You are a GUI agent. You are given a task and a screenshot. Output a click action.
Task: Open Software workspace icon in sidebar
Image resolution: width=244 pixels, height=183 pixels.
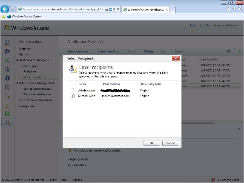pos(7,87)
